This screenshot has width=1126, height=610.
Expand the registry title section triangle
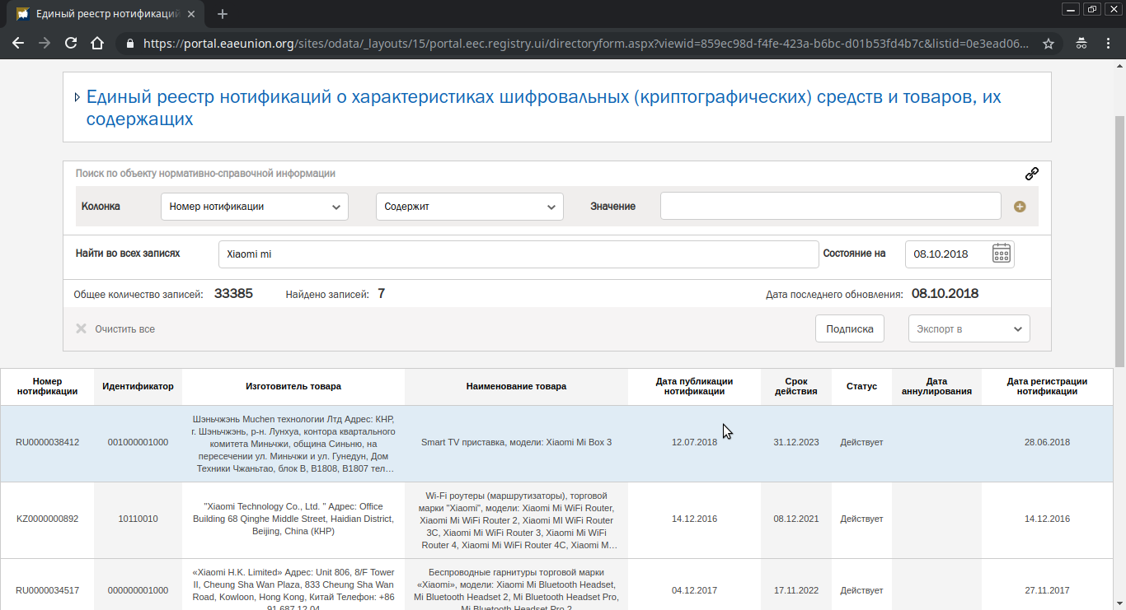click(77, 97)
